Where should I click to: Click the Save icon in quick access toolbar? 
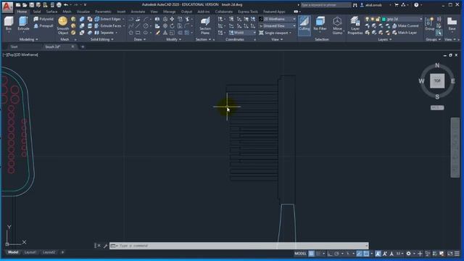(32, 5)
